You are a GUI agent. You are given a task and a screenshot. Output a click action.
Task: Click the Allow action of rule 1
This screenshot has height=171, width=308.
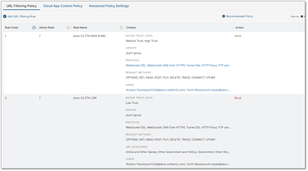(x=238, y=36)
